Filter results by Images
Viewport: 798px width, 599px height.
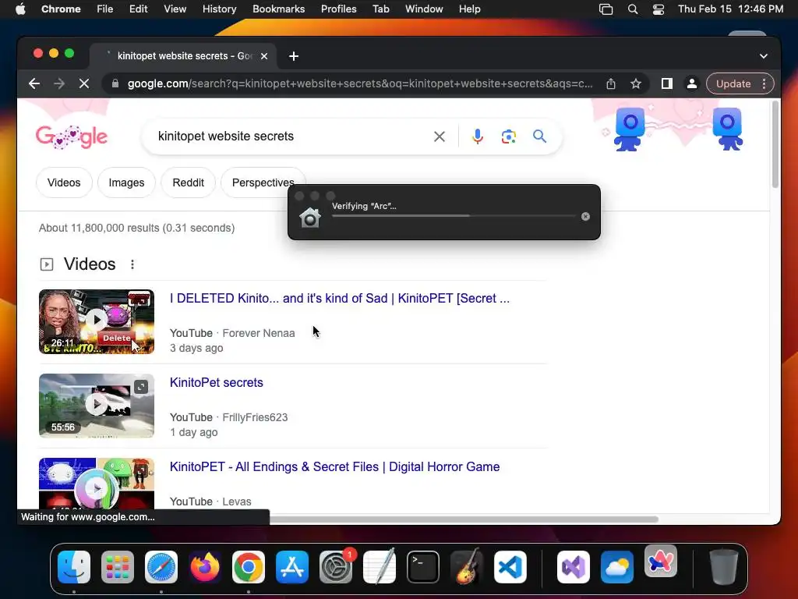pyautogui.click(x=126, y=183)
